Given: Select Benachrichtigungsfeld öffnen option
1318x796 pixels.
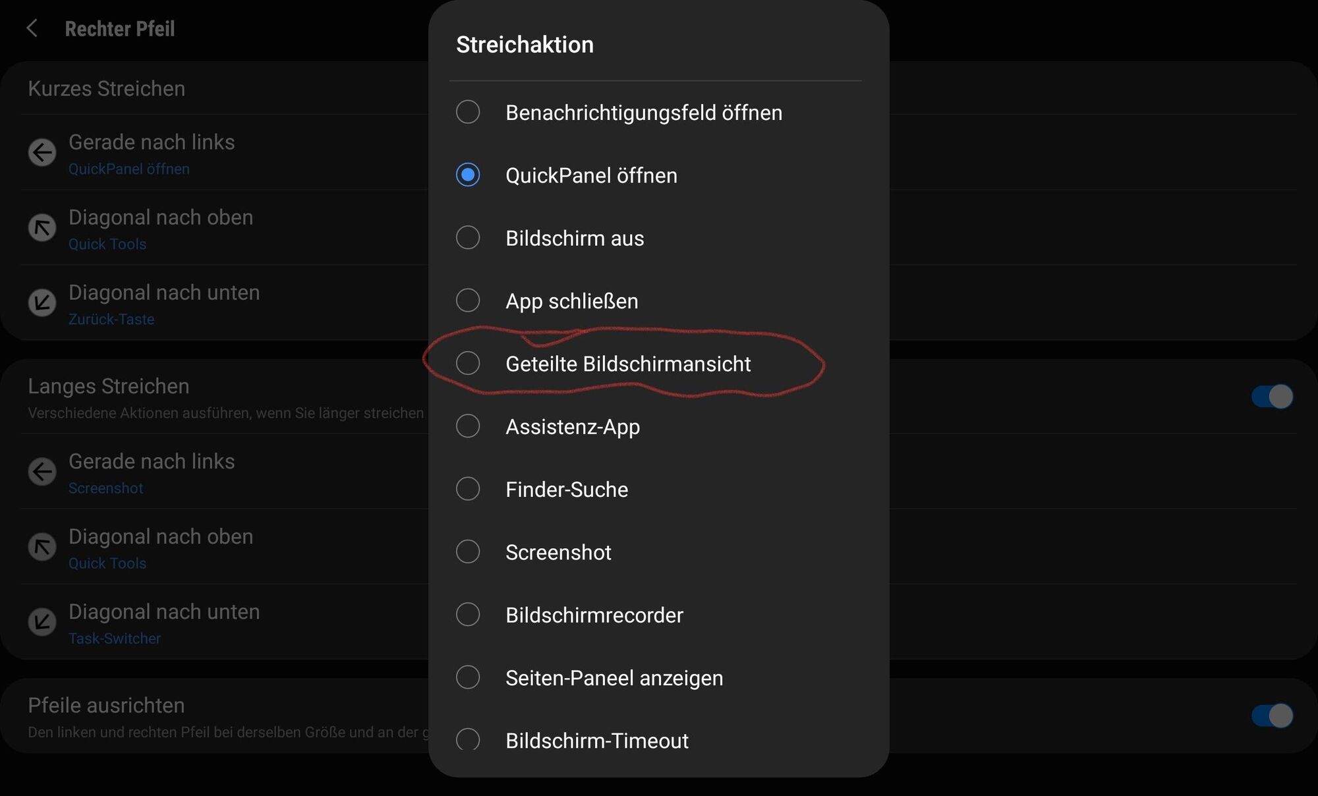Looking at the screenshot, I should pyautogui.click(x=468, y=112).
